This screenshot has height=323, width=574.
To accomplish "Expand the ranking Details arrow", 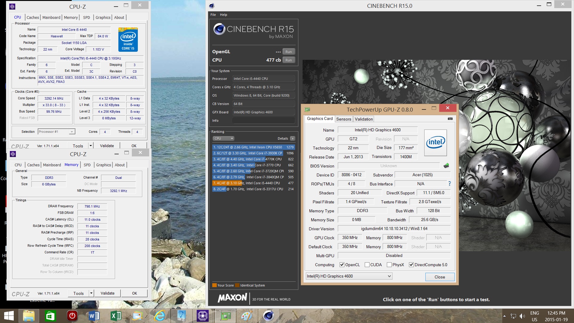I will click(x=293, y=138).
